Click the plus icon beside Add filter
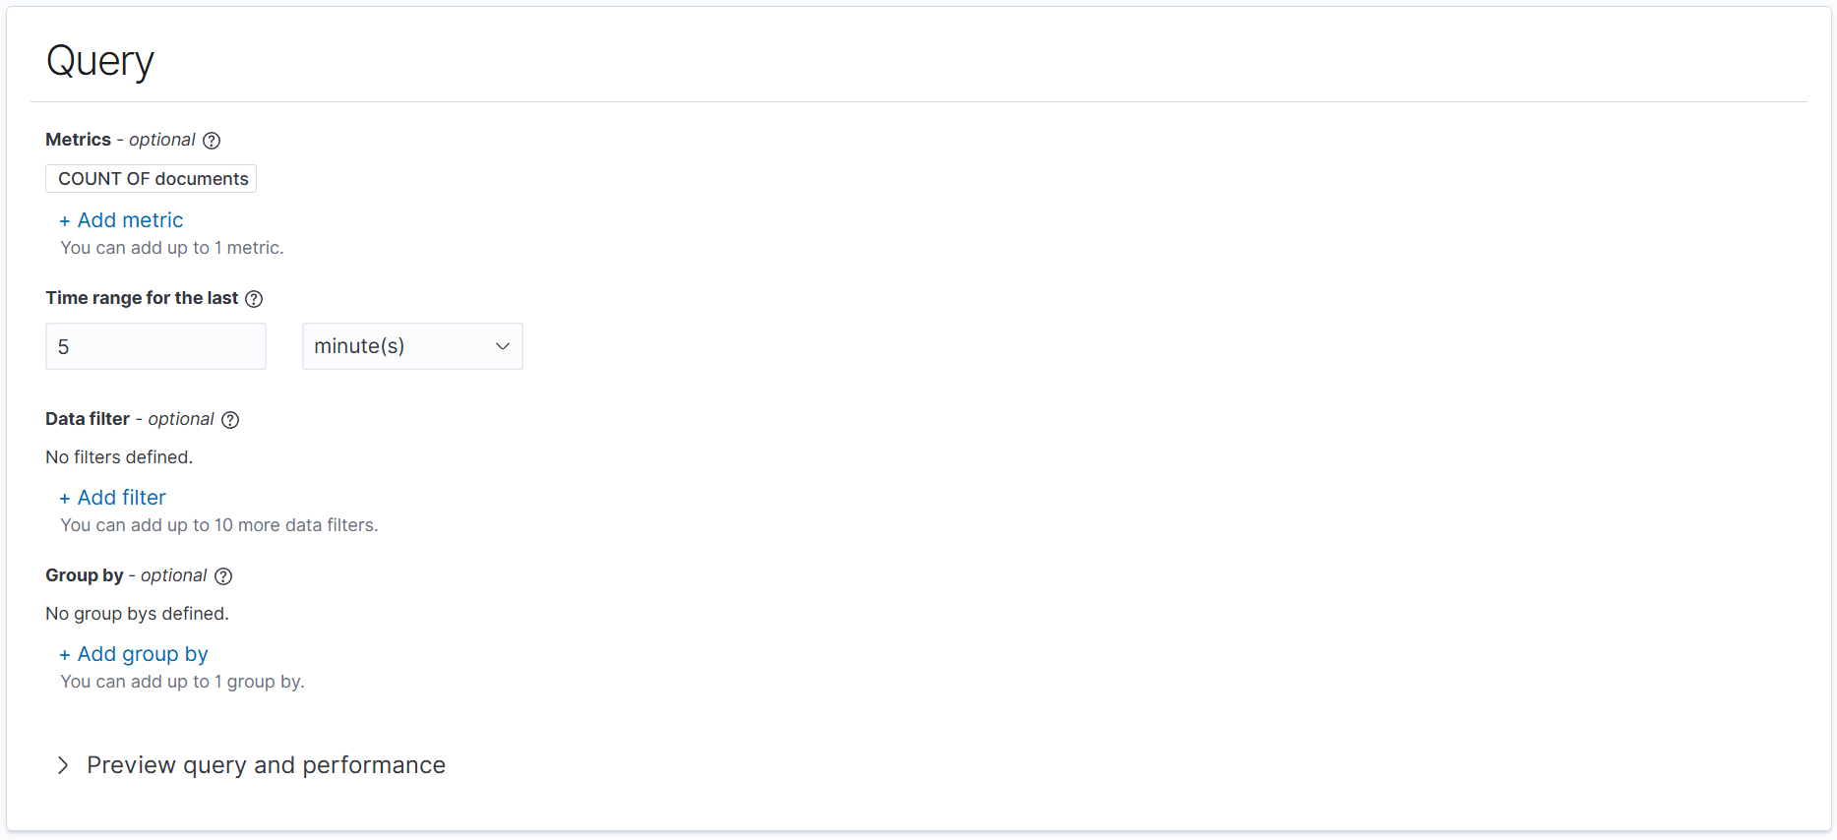This screenshot has width=1837, height=840. (x=65, y=499)
